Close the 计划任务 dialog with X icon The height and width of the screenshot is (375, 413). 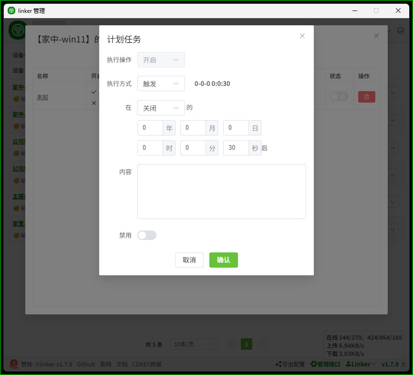click(302, 36)
